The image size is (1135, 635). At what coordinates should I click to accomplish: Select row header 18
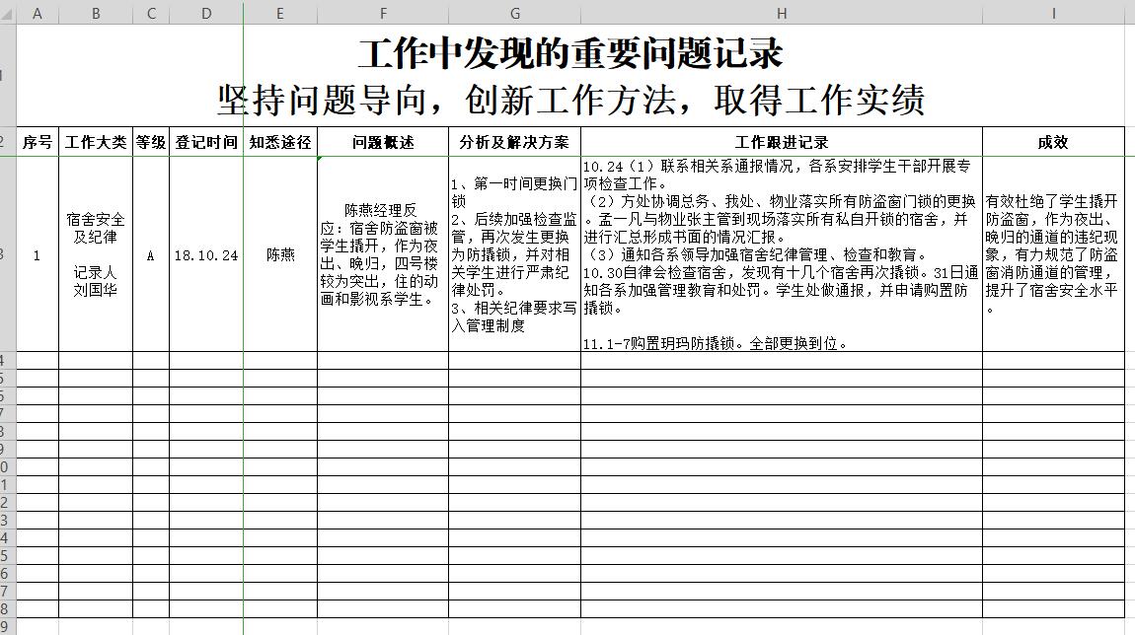point(6,608)
